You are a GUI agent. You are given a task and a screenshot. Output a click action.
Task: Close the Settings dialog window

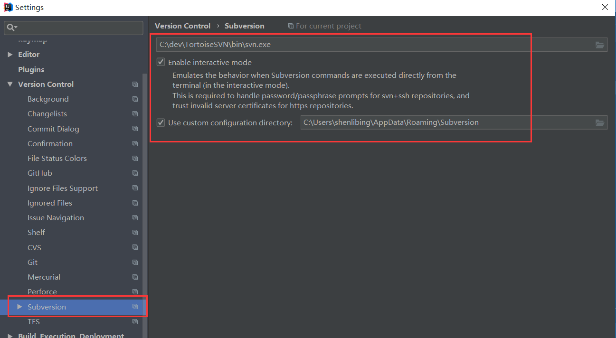click(x=605, y=8)
